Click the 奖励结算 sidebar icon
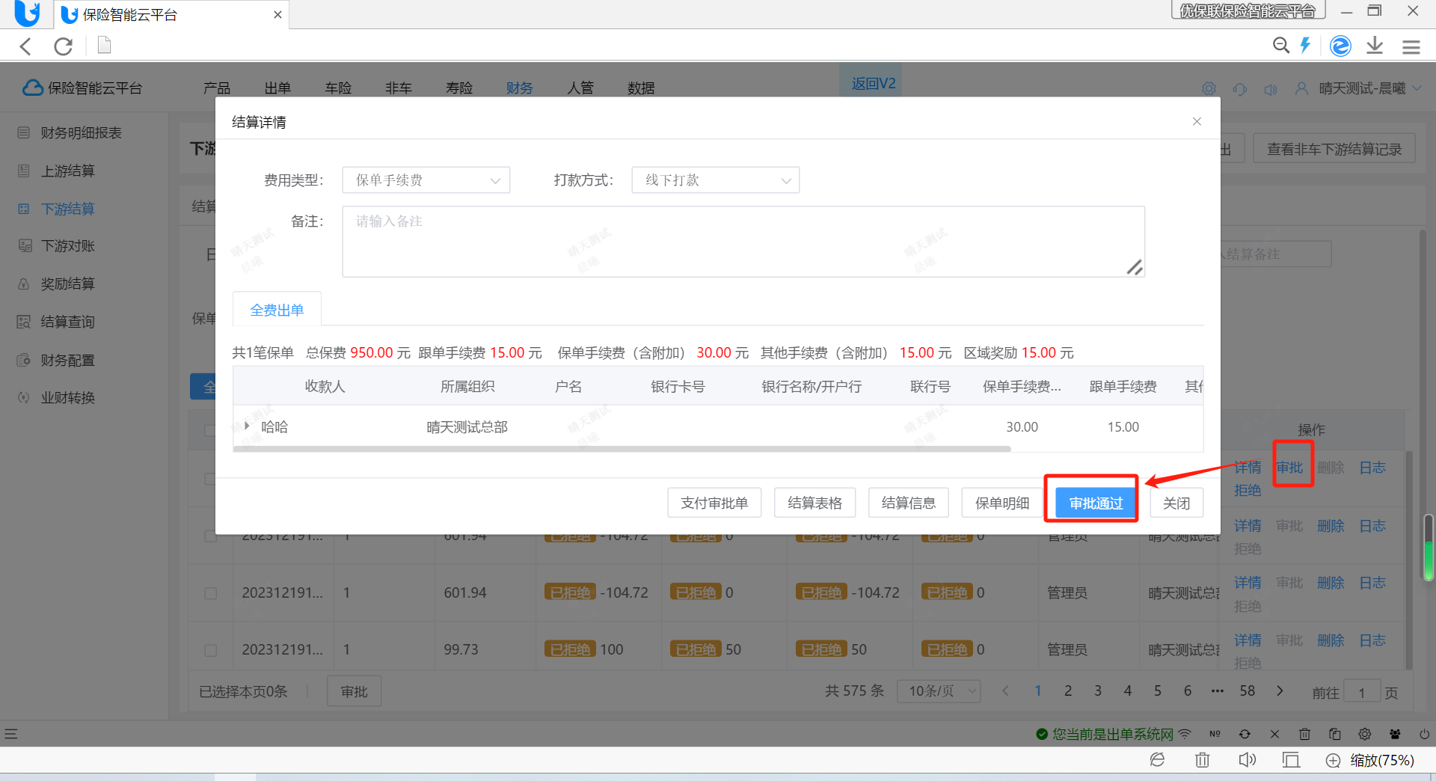 tap(24, 284)
